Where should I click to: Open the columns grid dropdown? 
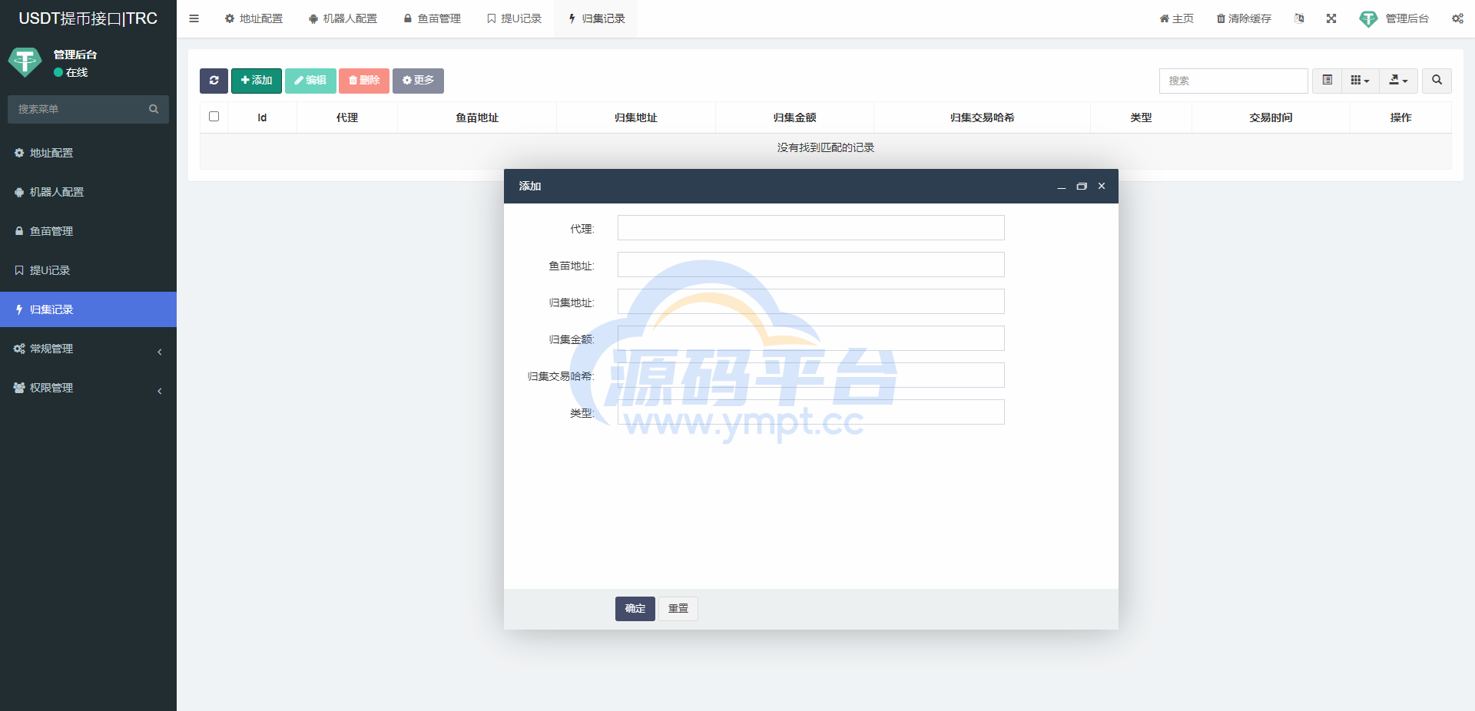(1360, 81)
